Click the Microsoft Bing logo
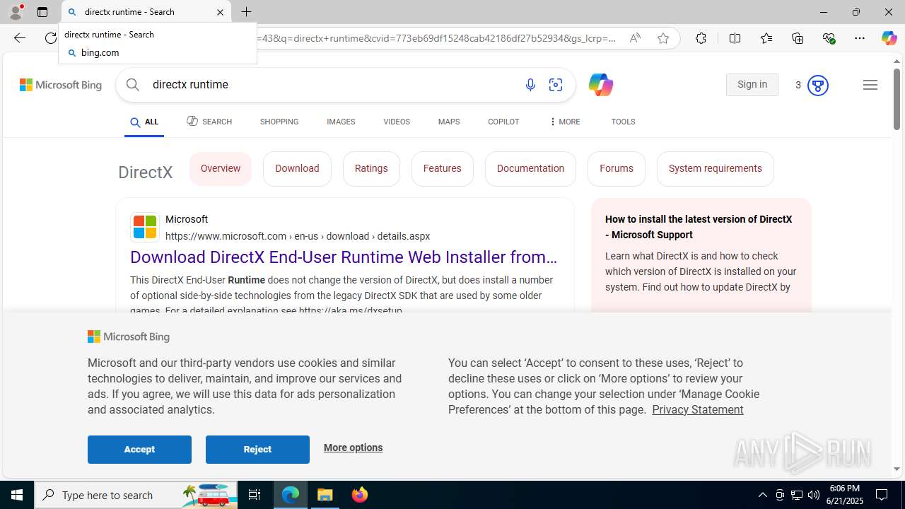Image resolution: width=905 pixels, height=509 pixels. pos(61,85)
